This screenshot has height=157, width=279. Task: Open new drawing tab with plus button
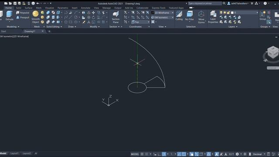tap(49, 31)
